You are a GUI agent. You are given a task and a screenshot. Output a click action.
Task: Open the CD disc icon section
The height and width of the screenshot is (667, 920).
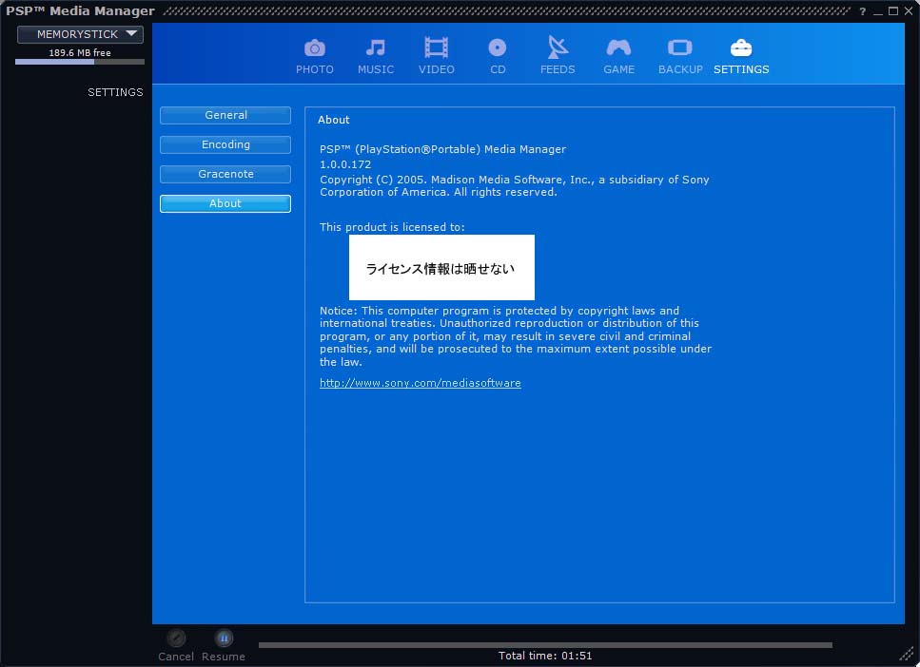(x=497, y=56)
